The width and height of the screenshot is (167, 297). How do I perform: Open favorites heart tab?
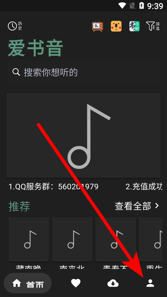[76, 283]
